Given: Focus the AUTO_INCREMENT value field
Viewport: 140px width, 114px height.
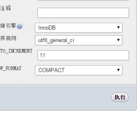Looking at the screenshot, I should 83,55.
